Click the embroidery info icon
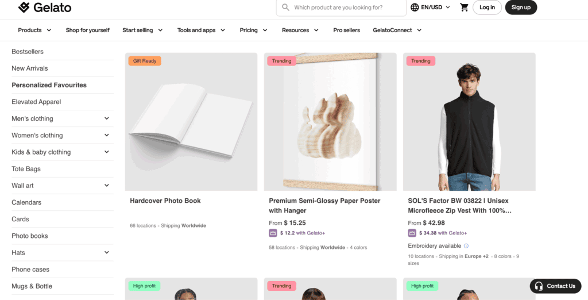The image size is (588, 300). [466, 246]
